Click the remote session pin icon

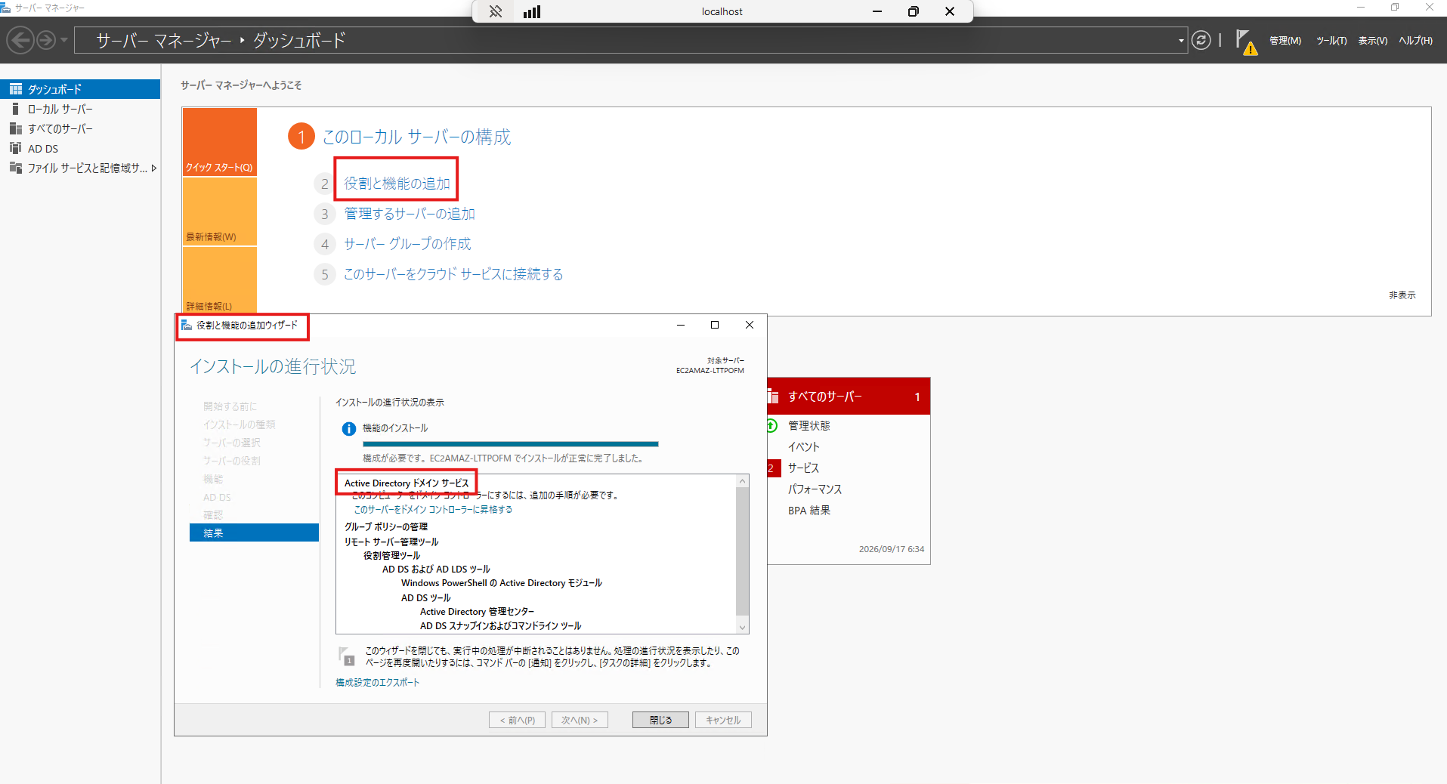click(x=496, y=11)
